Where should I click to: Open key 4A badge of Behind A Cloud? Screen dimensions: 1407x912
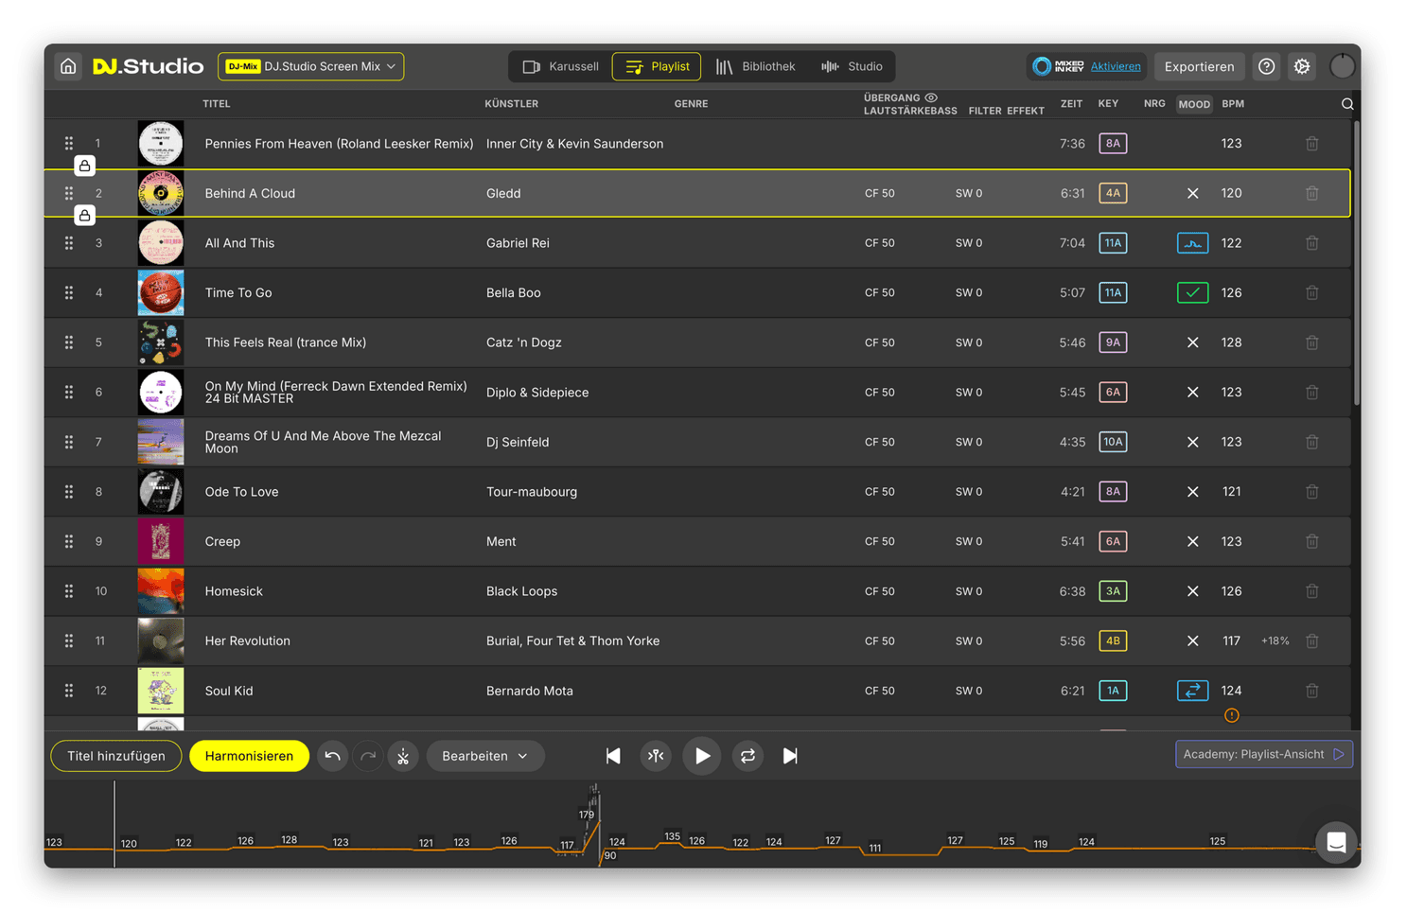[x=1113, y=193]
